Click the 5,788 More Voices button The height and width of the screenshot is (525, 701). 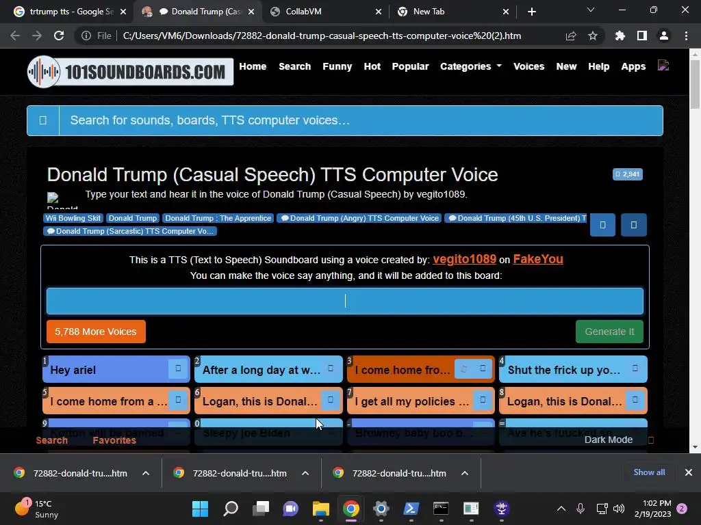pyautogui.click(x=96, y=332)
